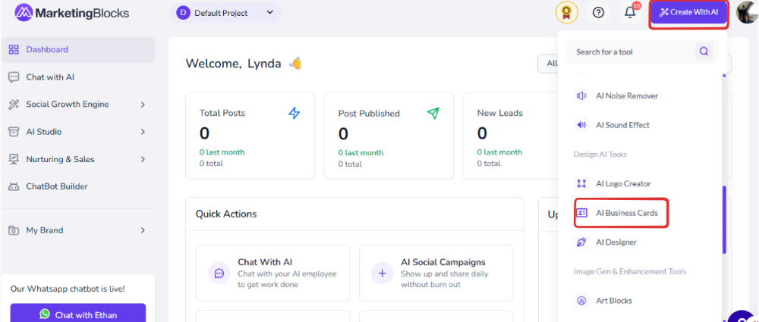The image size is (759, 322).
Task: Open the notifications bell
Action: point(630,13)
